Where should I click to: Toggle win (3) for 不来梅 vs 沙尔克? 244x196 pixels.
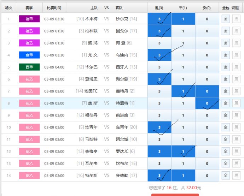pos(159,19)
